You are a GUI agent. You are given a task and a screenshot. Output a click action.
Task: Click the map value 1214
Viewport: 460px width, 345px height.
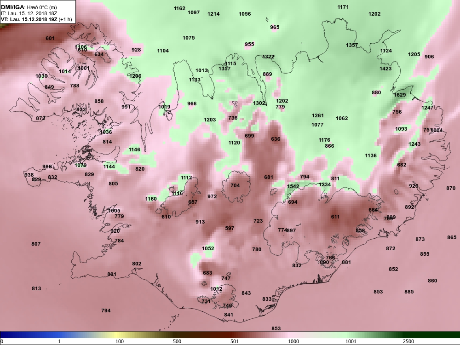(213, 14)
